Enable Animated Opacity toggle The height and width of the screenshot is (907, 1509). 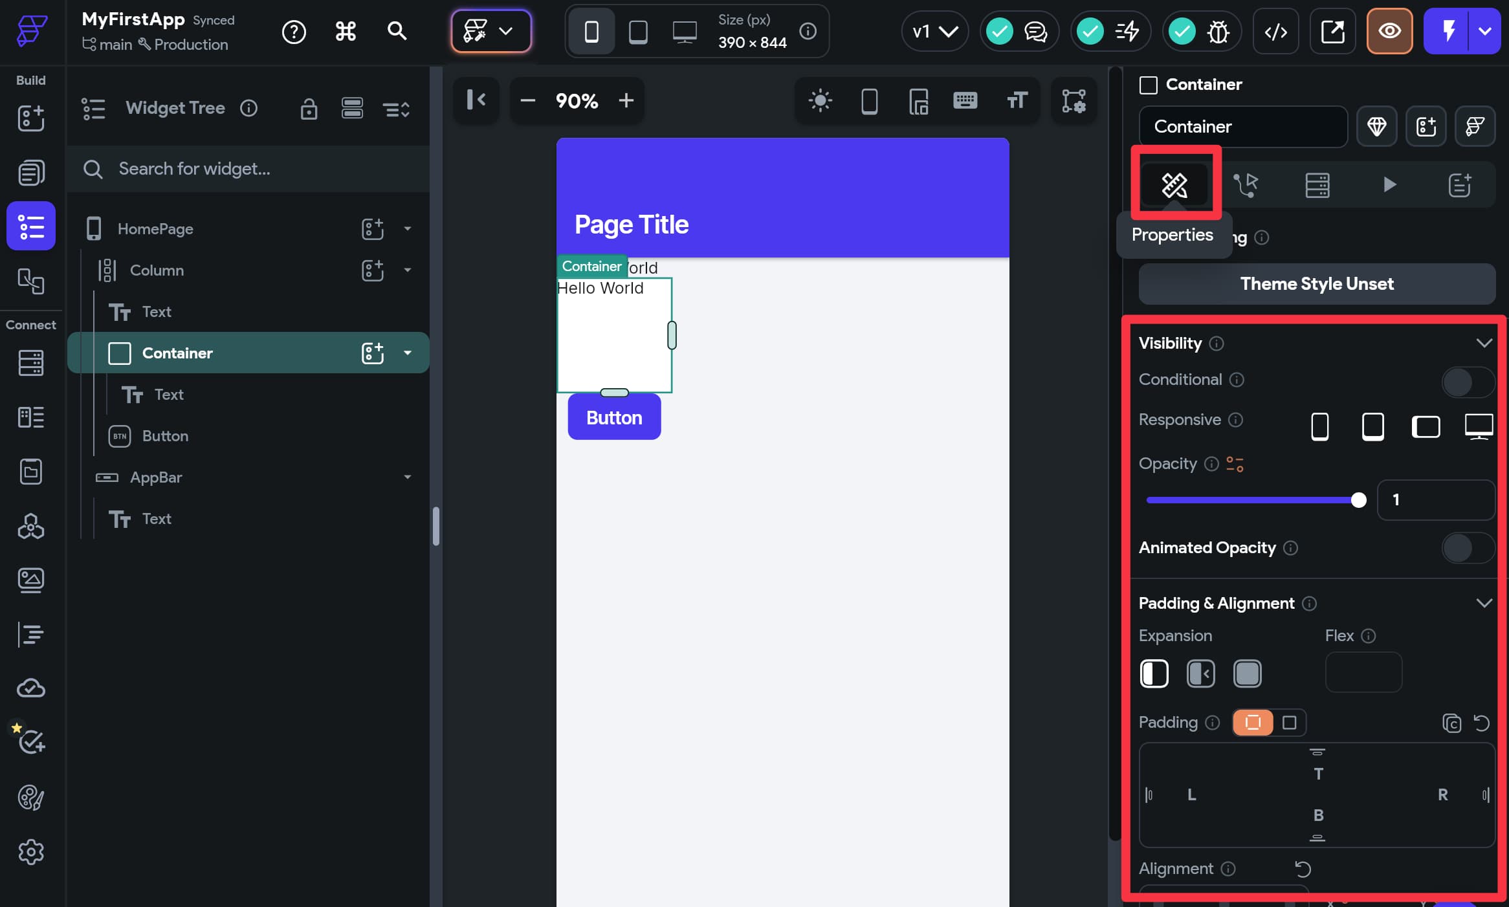click(x=1468, y=548)
